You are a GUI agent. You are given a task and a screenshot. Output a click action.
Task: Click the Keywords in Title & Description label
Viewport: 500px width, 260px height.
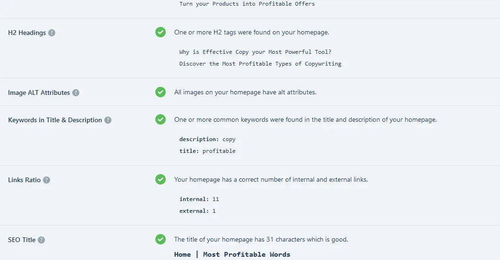point(55,120)
